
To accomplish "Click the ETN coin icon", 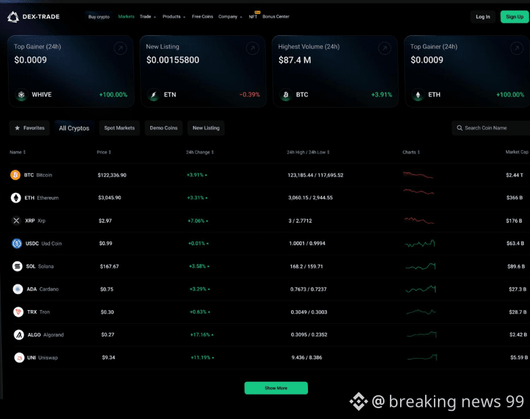I will [x=154, y=95].
